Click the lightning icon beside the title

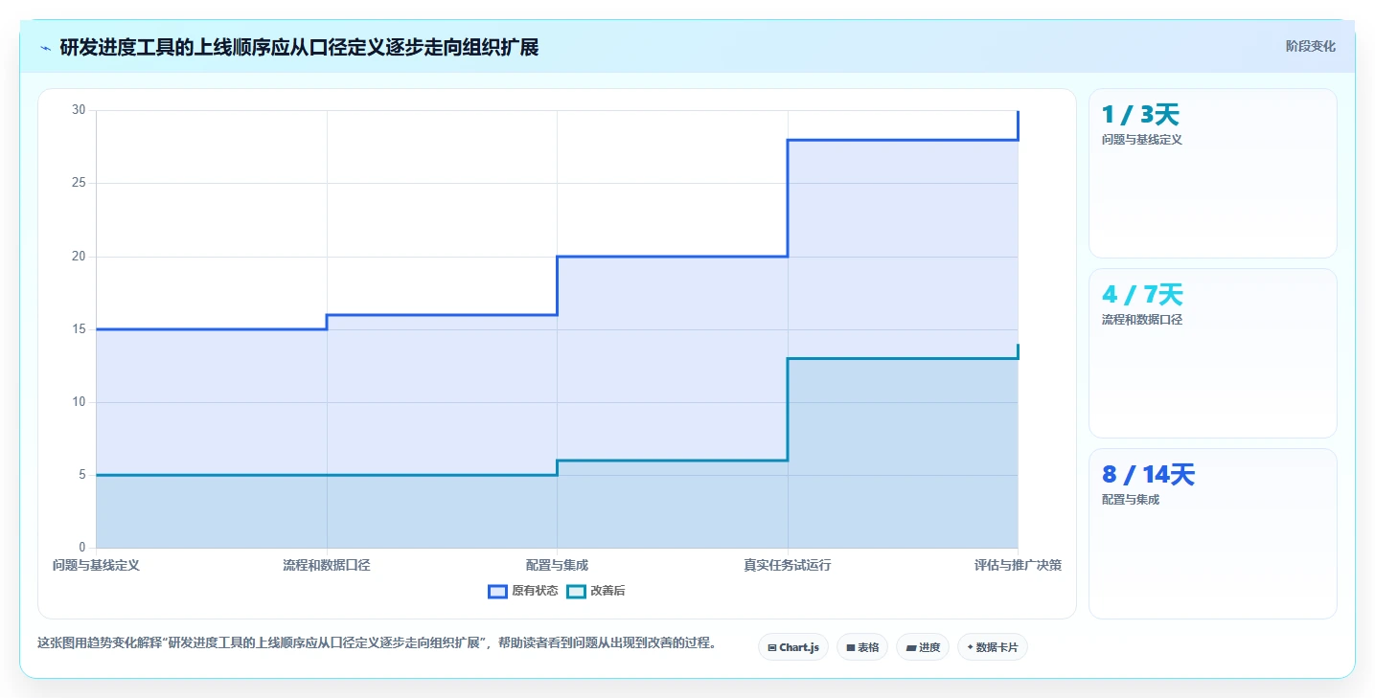tap(45, 48)
